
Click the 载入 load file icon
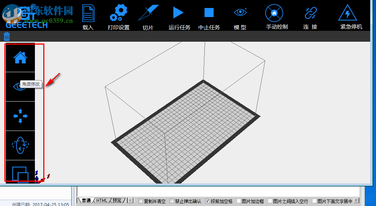[88, 14]
